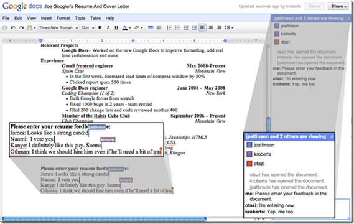354x224 pixels.
Task: Click the Gmail frontend engineer line
Action: [87, 66]
